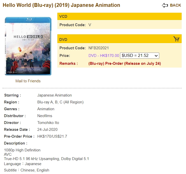The height and width of the screenshot is (174, 186).
Task: Click the genre value Animation
Action: (x=46, y=109)
